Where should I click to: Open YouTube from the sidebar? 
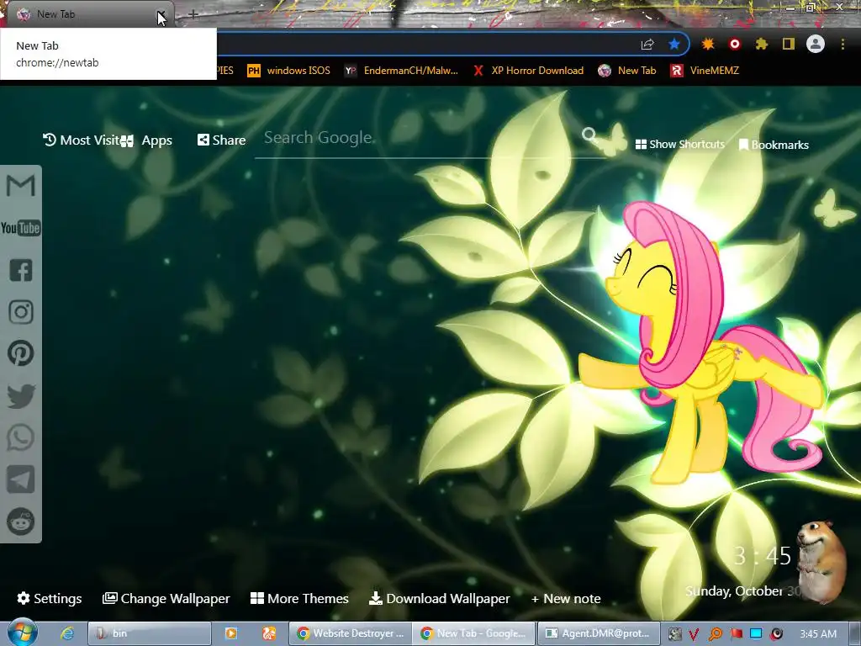click(21, 228)
